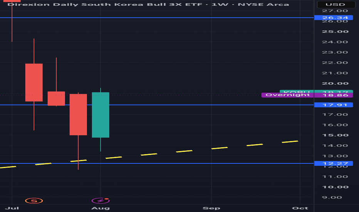Click the Jul label on time axis
The width and height of the screenshot is (359, 212).
click(x=12, y=208)
